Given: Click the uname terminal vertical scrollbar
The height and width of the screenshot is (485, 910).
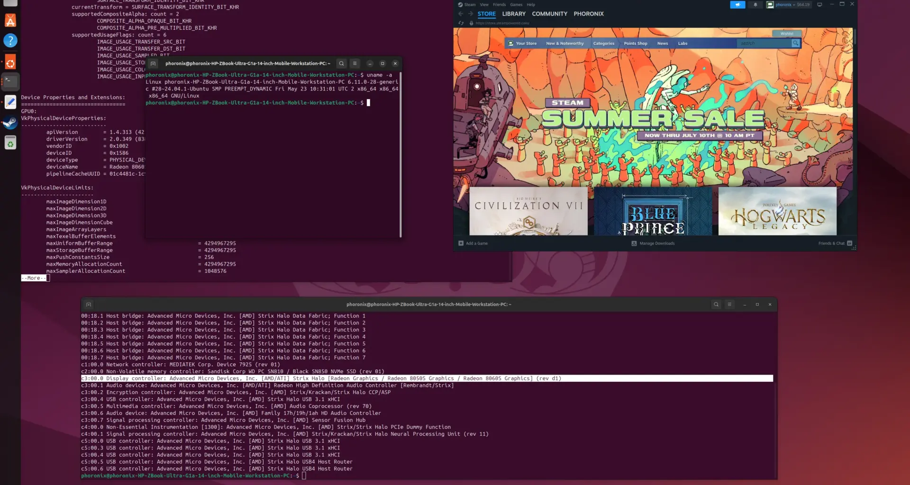Looking at the screenshot, I should [400, 154].
